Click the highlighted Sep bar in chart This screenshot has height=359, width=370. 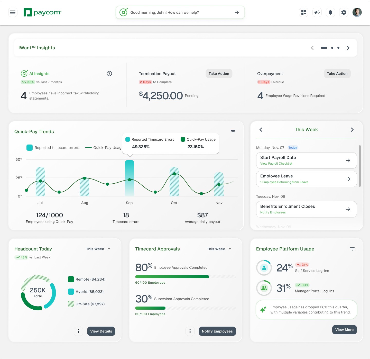pos(129,178)
